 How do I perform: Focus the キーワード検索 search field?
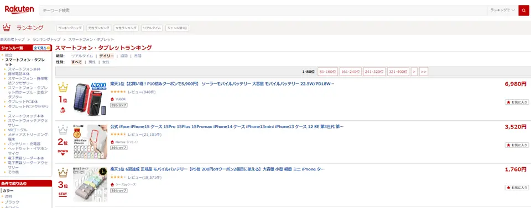[x=263, y=10]
